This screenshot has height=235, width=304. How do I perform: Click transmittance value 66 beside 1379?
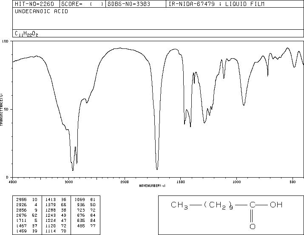point(64,205)
